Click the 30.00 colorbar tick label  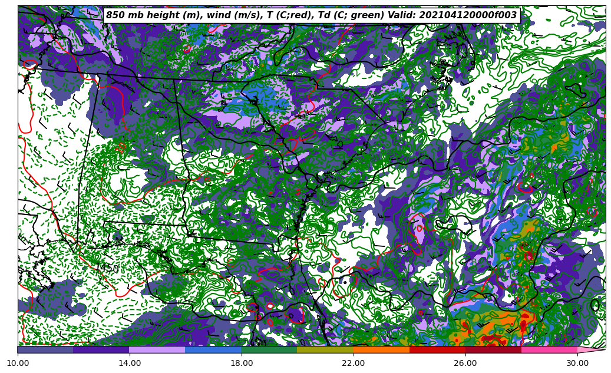point(577,363)
